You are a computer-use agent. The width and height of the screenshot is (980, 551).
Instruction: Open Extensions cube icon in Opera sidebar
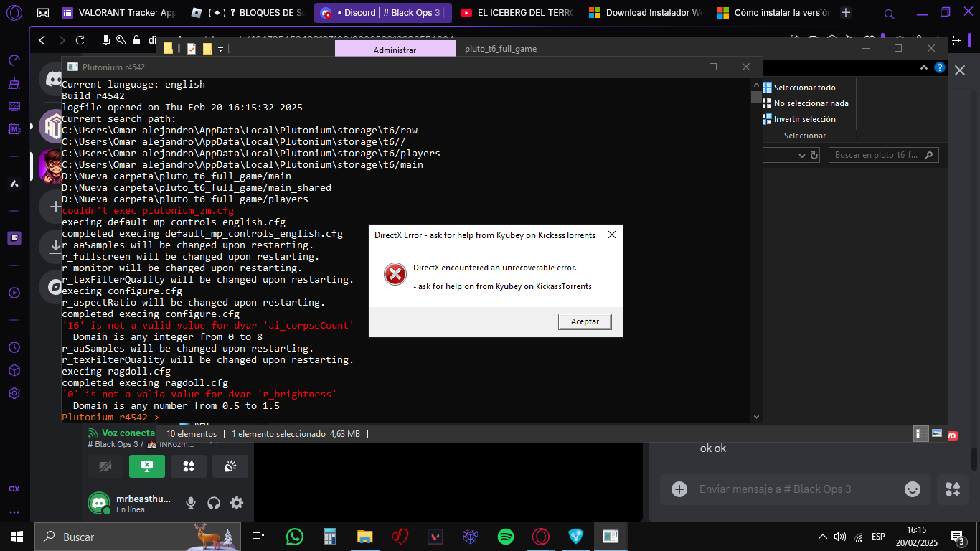coord(14,370)
